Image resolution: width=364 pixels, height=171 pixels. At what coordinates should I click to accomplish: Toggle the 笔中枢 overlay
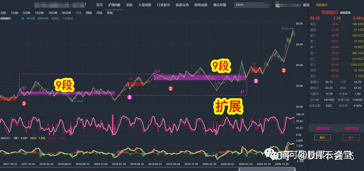(x=31, y=18)
